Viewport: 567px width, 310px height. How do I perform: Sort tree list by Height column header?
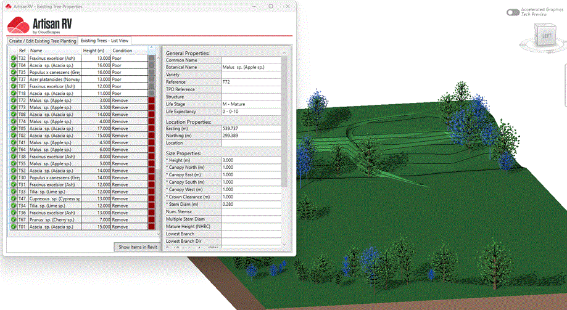(94, 51)
